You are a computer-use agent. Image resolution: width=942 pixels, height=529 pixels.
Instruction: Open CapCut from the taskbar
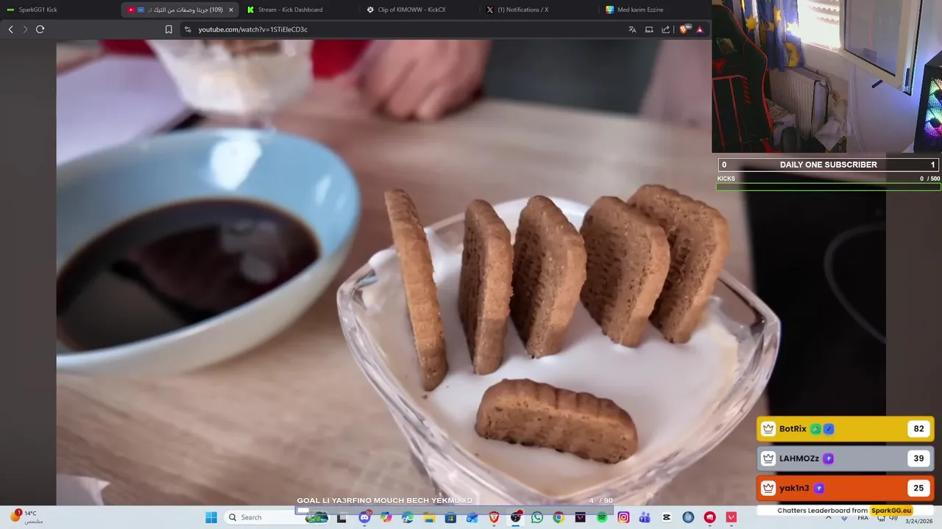[667, 517]
